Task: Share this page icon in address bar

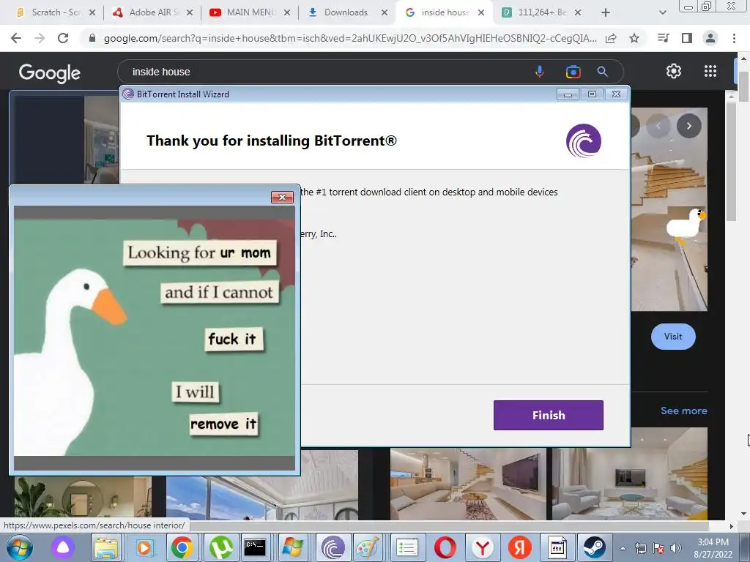Action: click(611, 38)
